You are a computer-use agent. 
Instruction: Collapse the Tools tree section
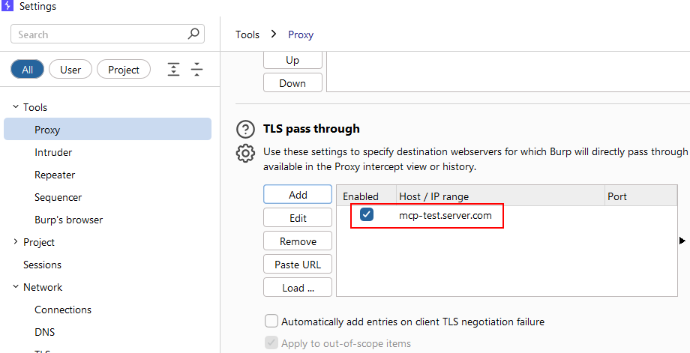pyautogui.click(x=16, y=107)
